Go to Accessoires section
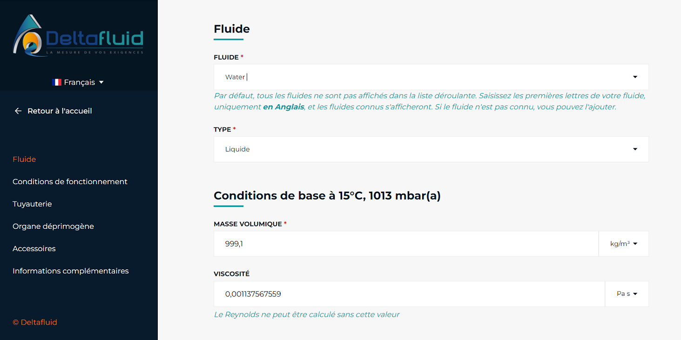 34,248
